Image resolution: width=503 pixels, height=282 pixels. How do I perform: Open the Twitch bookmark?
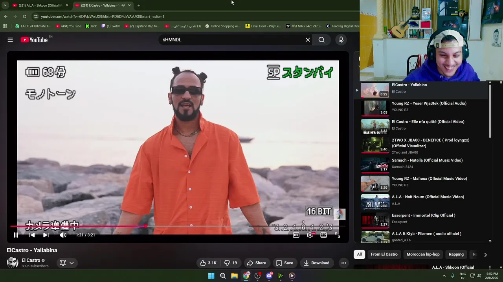[111, 26]
